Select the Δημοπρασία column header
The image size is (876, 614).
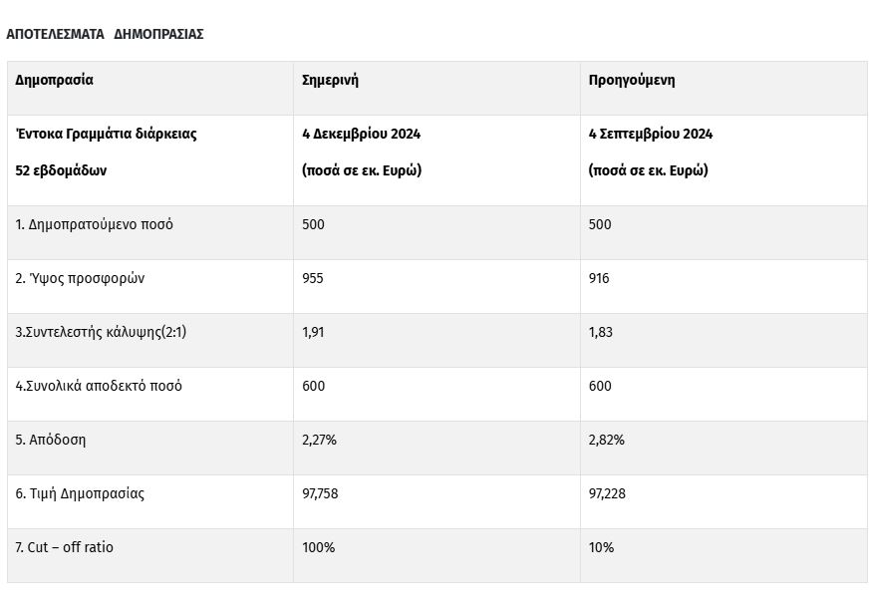pos(54,81)
